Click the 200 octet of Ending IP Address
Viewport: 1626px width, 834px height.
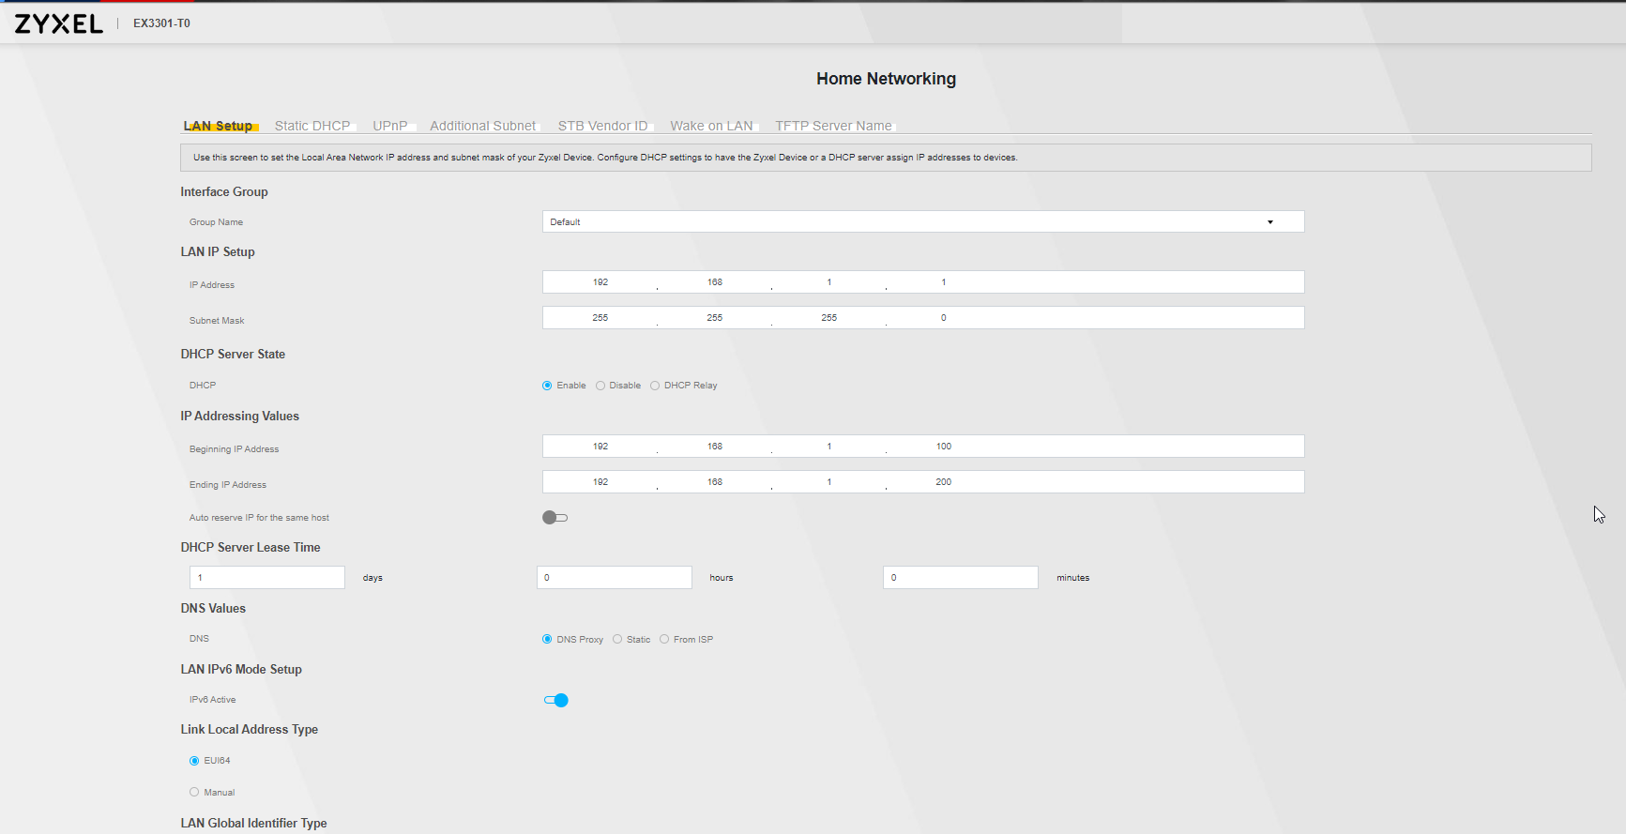tap(944, 482)
